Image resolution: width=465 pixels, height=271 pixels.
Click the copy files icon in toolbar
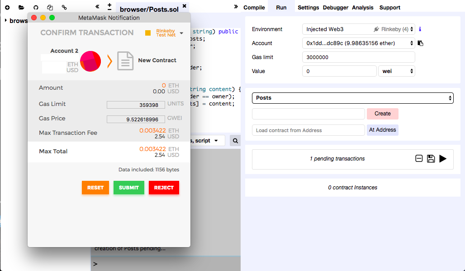[50, 8]
